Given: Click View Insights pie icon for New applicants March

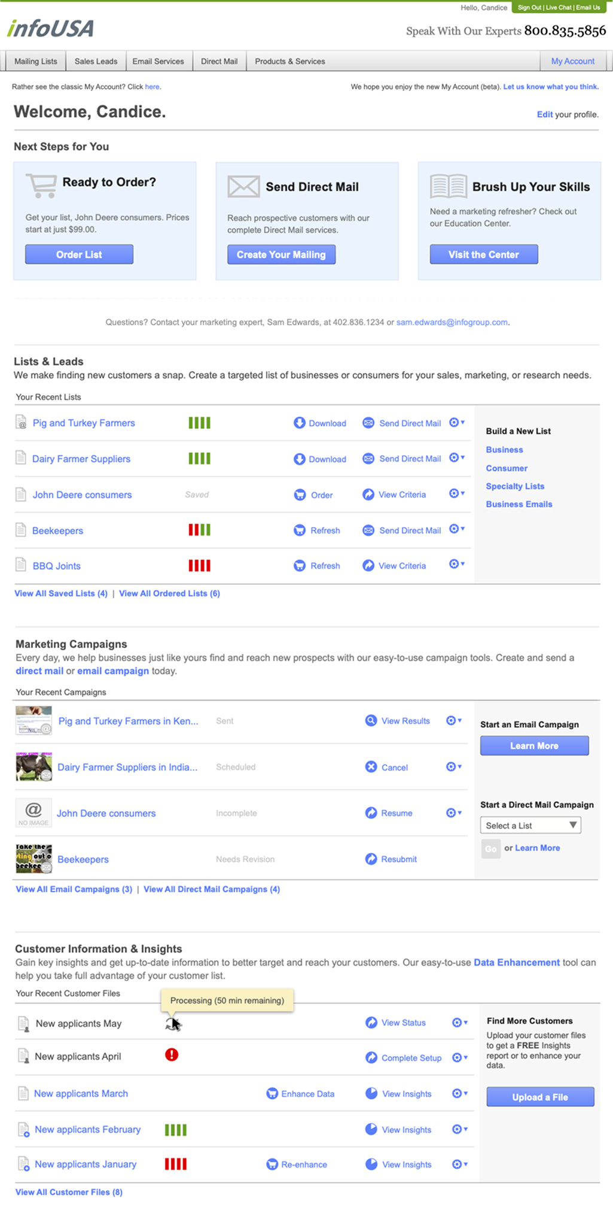Looking at the screenshot, I should point(371,1093).
